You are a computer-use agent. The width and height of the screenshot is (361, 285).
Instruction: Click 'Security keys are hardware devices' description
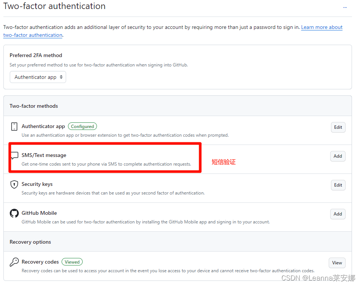(113, 193)
